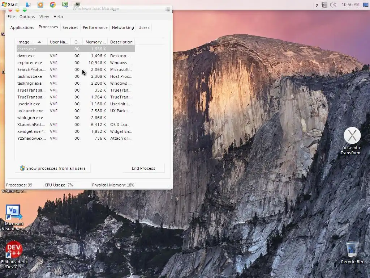Select the xwidget.exe process
Viewport: 370px width, 278px height.
76,131
